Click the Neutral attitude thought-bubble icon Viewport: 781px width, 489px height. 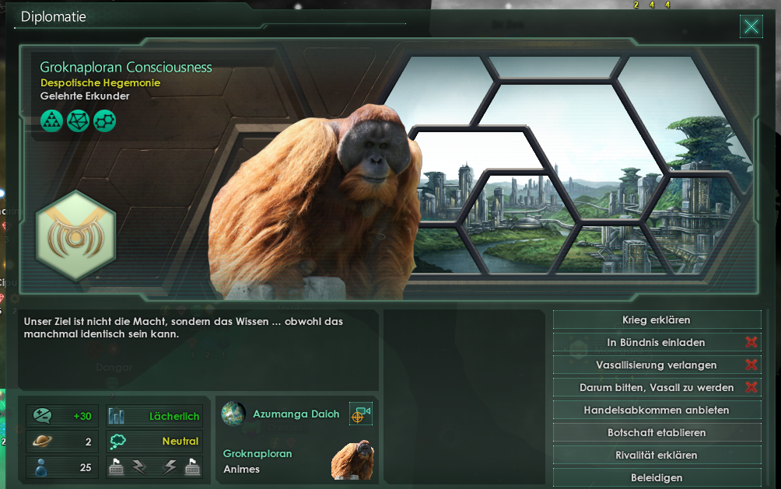coord(117,442)
